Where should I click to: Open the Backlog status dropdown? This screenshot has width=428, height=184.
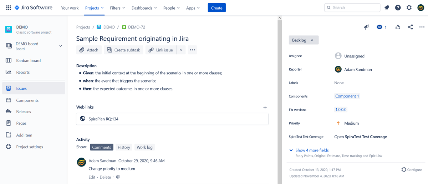tap(303, 40)
